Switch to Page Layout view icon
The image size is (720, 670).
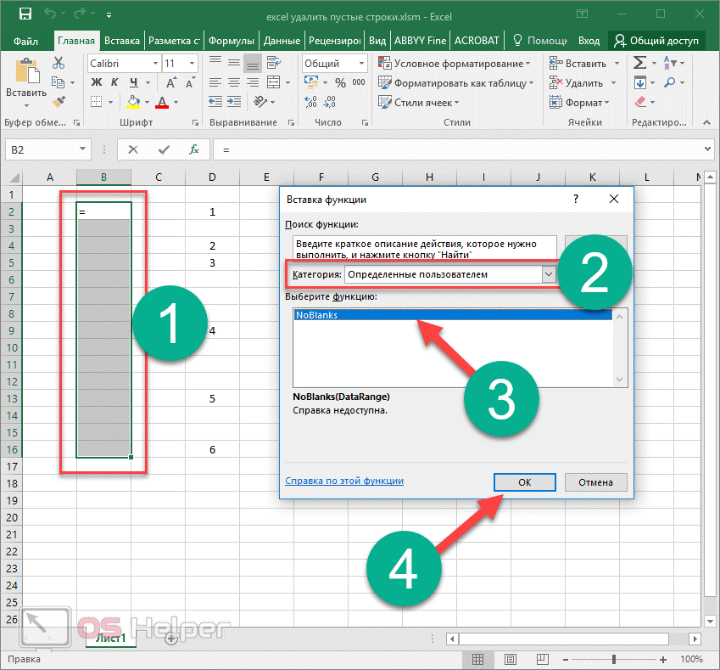[x=509, y=659]
